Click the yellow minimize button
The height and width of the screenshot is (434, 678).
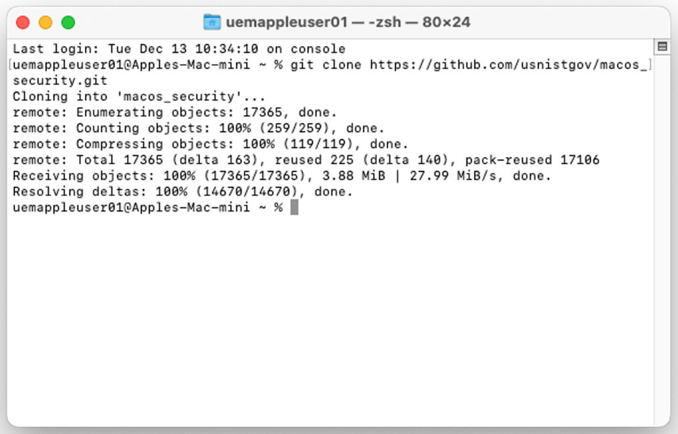point(45,21)
